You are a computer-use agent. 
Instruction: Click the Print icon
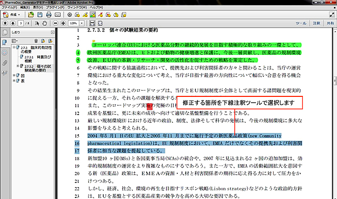[x=49, y=15]
